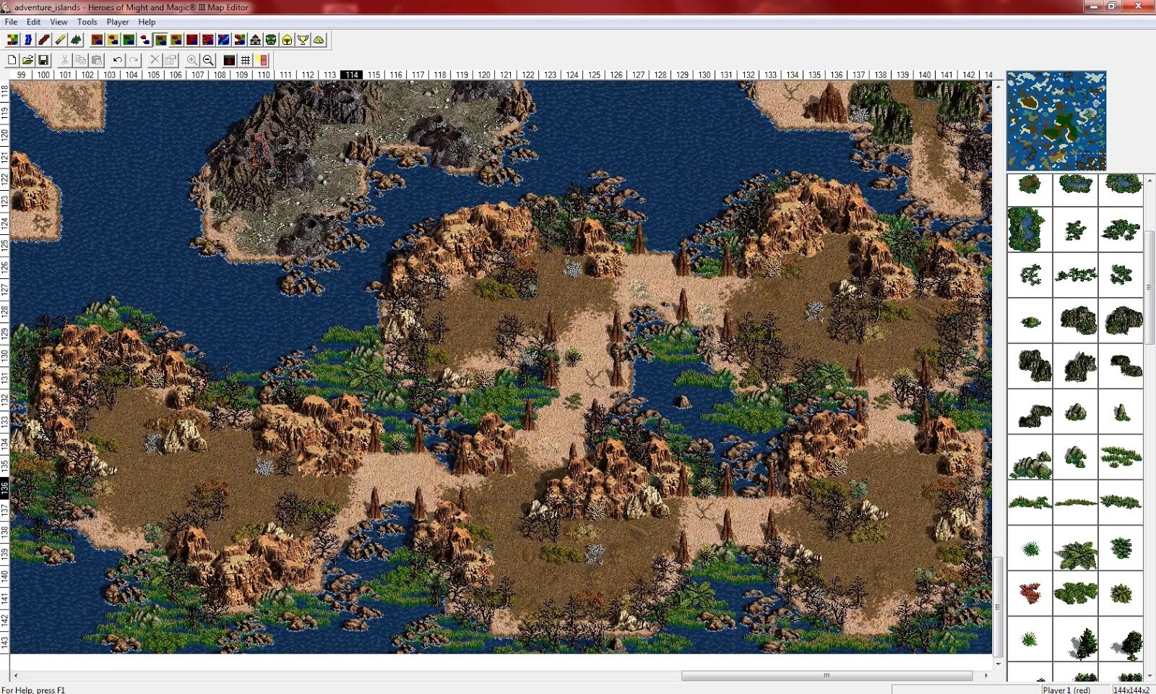Toggle underground level view

click(x=229, y=60)
